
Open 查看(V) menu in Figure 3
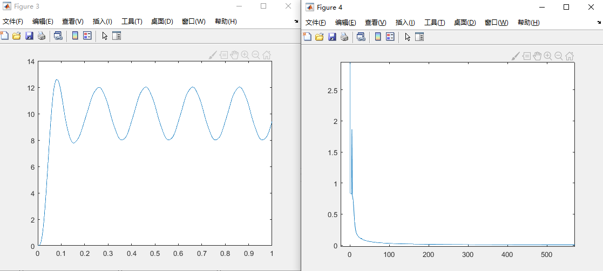(73, 22)
